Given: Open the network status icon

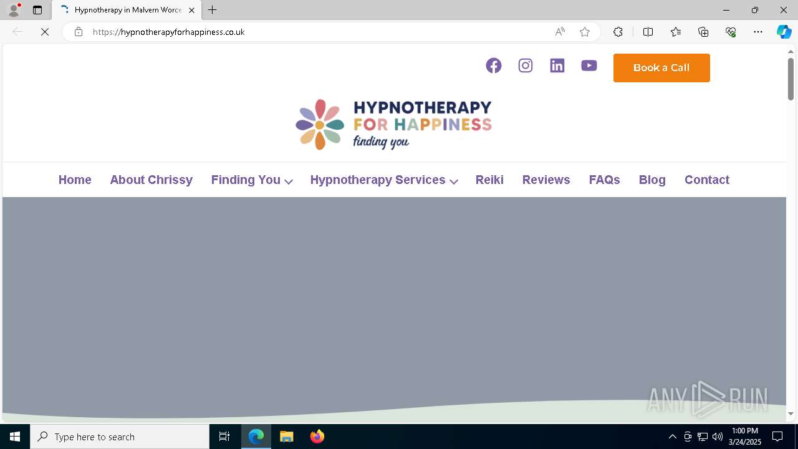Looking at the screenshot, I should point(703,437).
